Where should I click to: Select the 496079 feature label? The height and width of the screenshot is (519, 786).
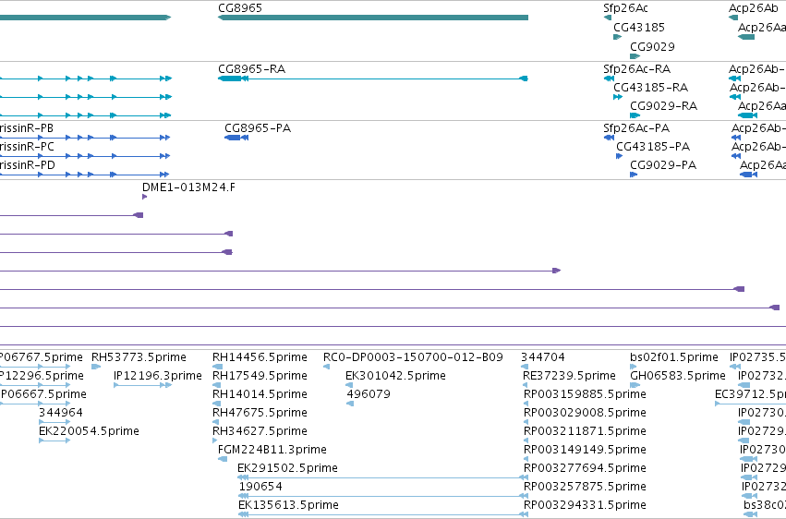369,394
